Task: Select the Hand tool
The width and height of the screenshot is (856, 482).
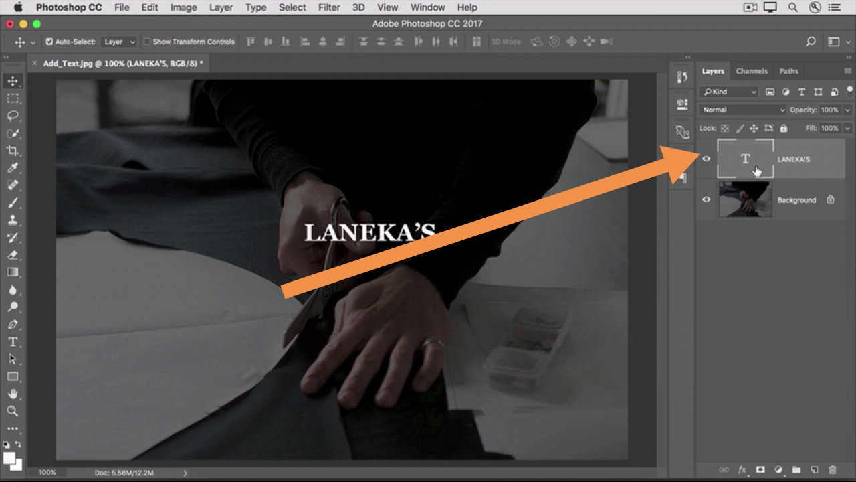Action: point(13,394)
